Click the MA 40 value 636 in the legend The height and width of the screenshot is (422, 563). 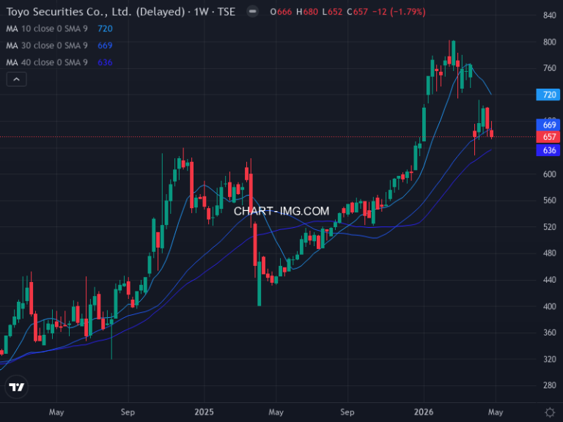pos(106,62)
